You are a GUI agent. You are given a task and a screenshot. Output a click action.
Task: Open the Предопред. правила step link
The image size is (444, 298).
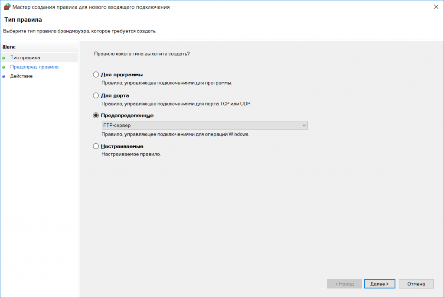(34, 67)
